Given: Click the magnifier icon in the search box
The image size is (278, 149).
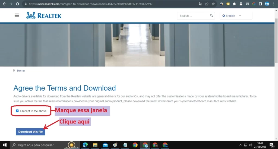Looking at the screenshot, I should pos(211,15).
